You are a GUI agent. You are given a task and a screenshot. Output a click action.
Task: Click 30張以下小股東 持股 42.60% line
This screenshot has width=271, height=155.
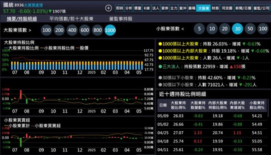pyautogui.click(x=207, y=78)
